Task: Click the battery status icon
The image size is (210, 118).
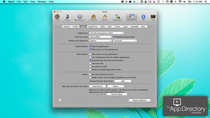Action: [x=190, y=2]
